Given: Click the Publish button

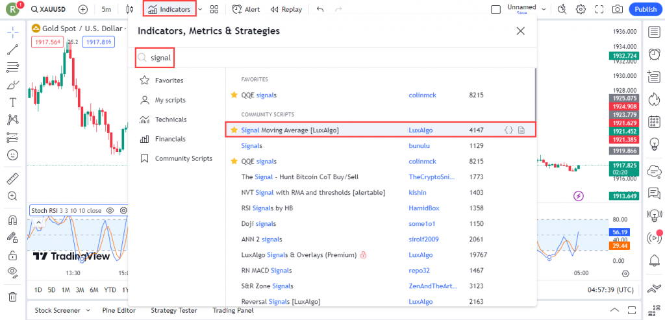Looking at the screenshot, I should pyautogui.click(x=646, y=9).
